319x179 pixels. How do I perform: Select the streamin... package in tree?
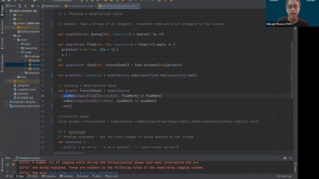32,73
